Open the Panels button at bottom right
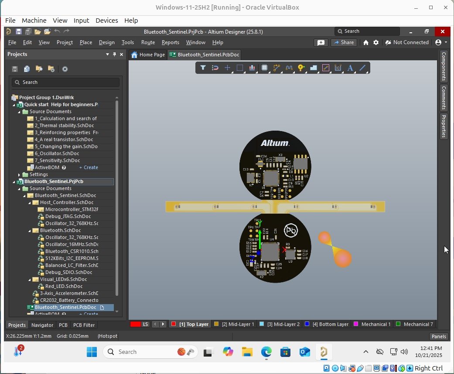Screen dimensions: 454x374 (439, 336)
